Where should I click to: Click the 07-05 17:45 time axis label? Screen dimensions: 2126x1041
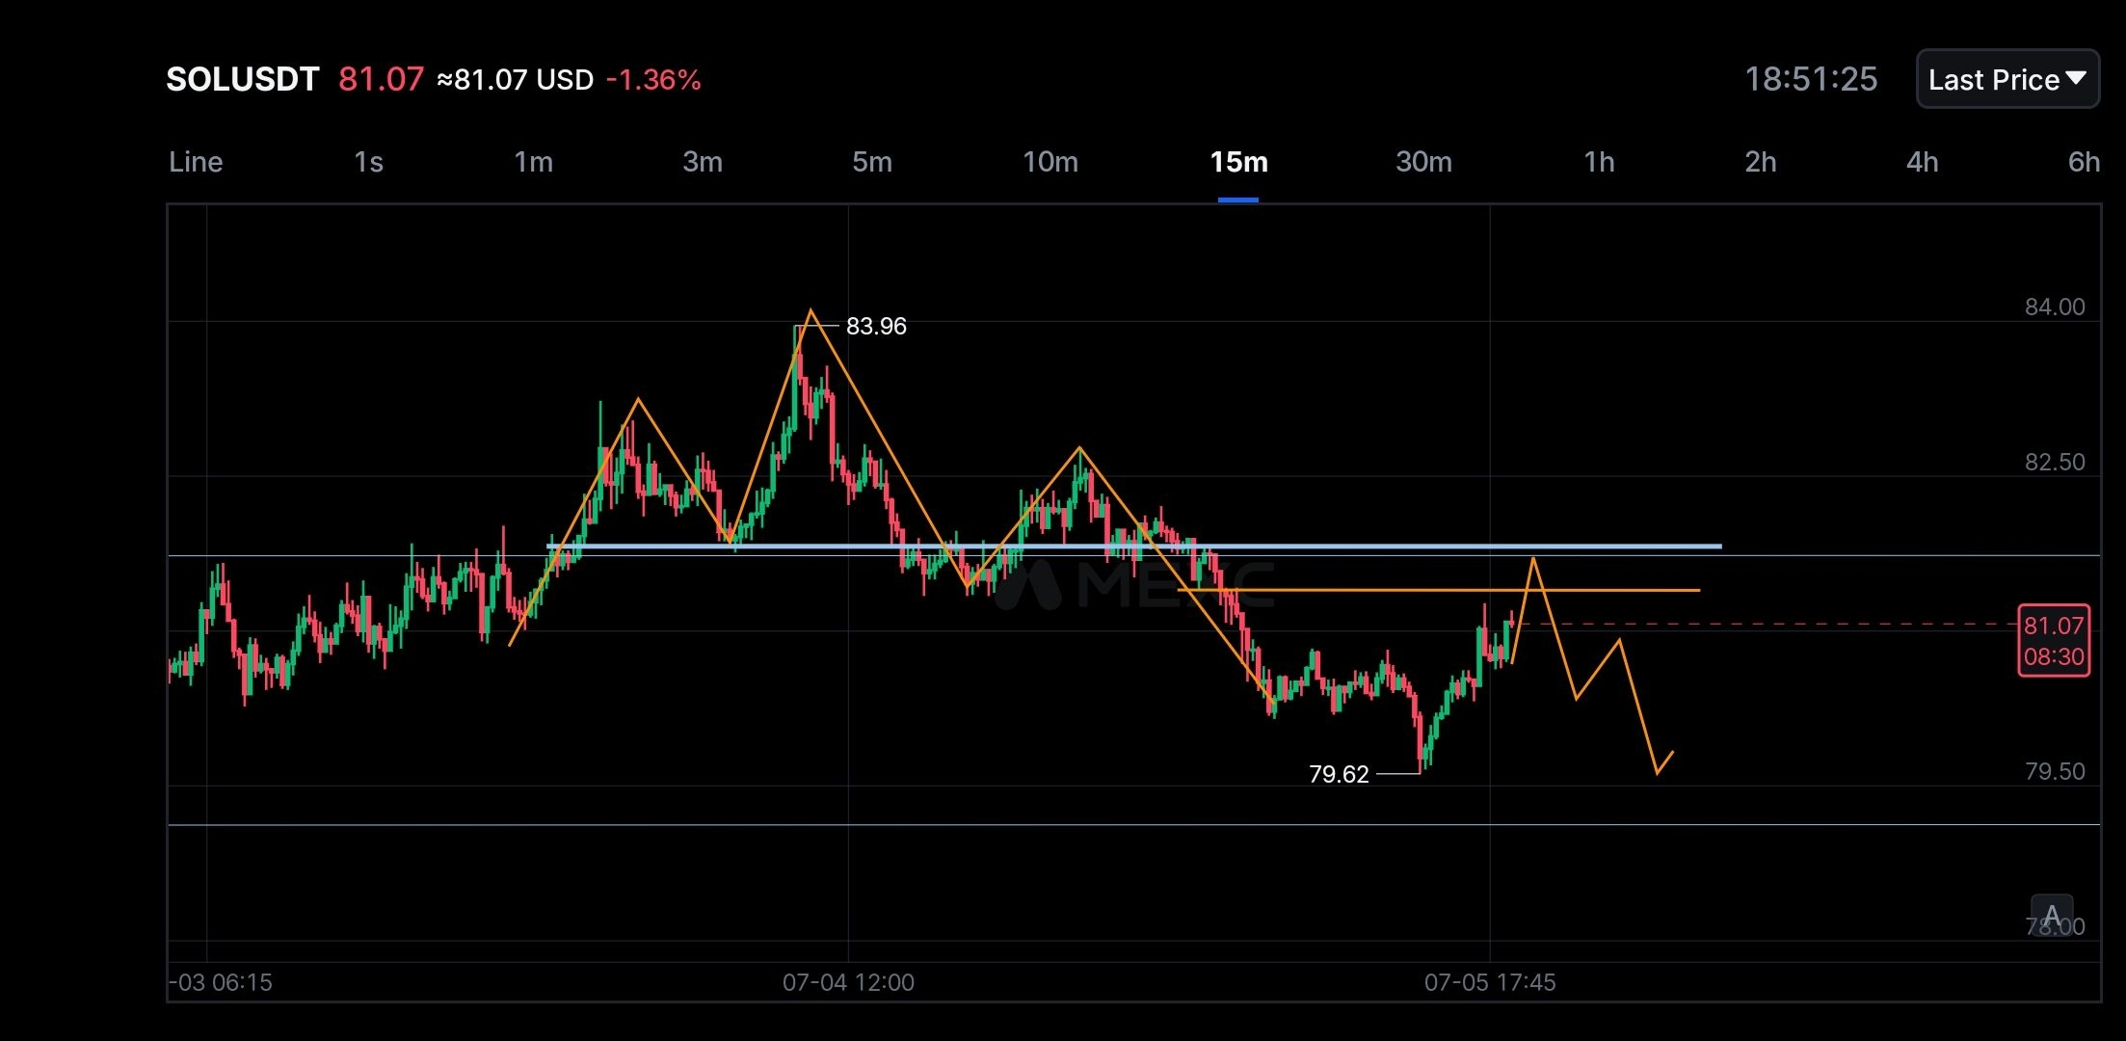1490,982
